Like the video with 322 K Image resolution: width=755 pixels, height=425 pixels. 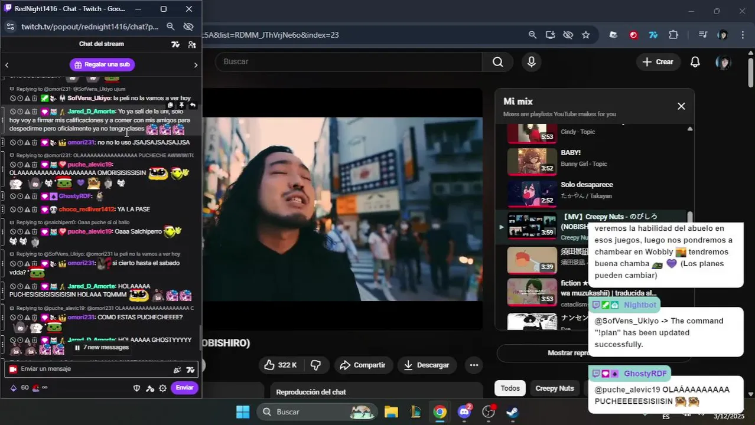tap(281, 365)
